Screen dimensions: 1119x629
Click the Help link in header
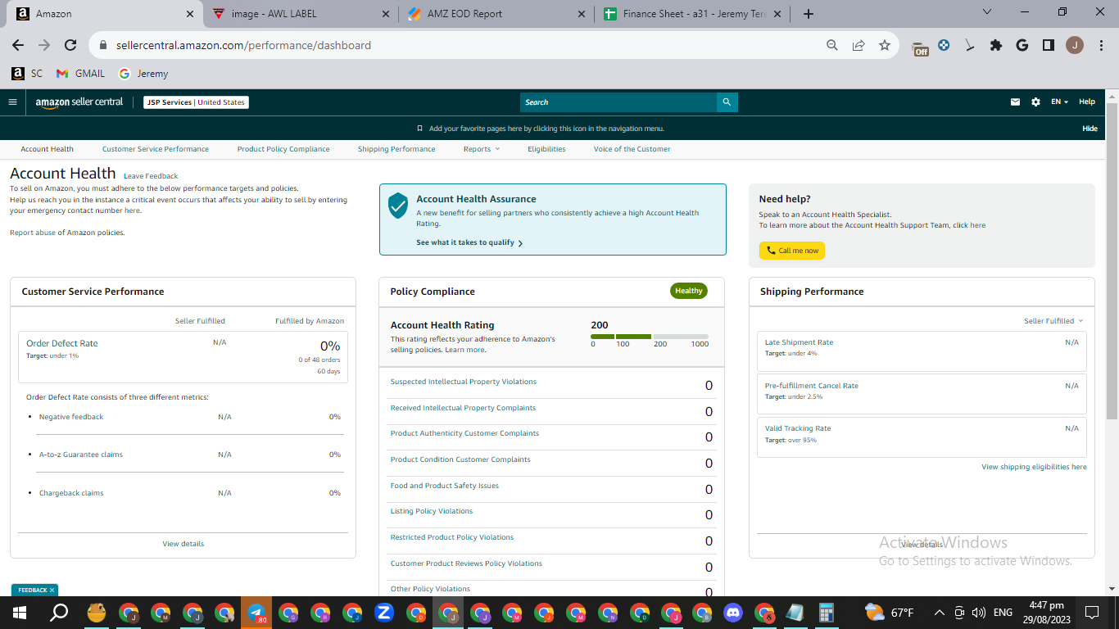pyautogui.click(x=1087, y=102)
